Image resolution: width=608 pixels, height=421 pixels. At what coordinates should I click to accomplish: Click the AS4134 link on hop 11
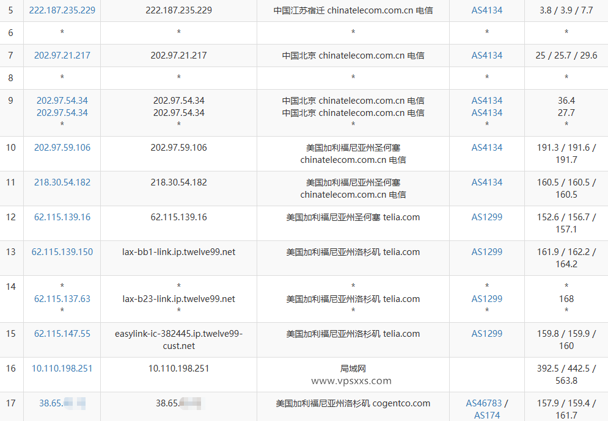click(486, 182)
